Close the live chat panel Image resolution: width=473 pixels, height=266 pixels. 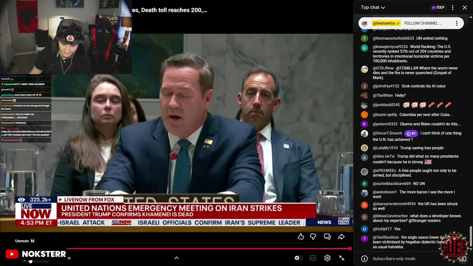click(465, 7)
